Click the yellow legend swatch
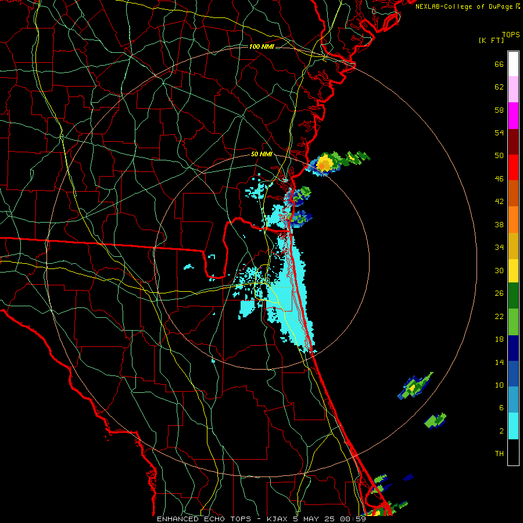 click(x=513, y=271)
